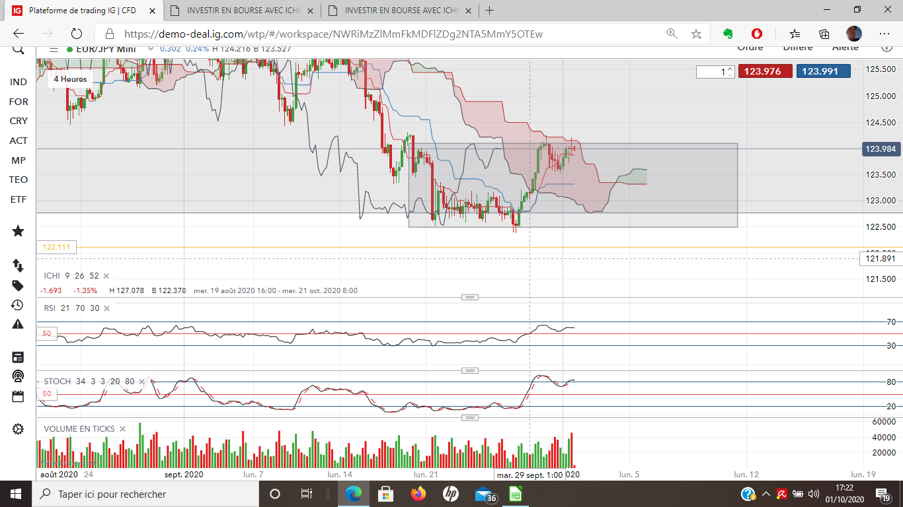This screenshot has width=903, height=507.
Task: Sell at red price 123.976
Action: click(x=765, y=72)
